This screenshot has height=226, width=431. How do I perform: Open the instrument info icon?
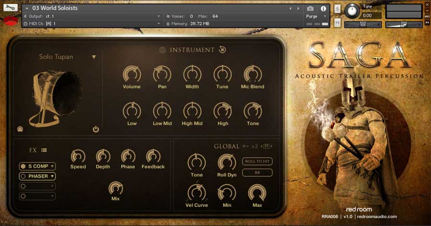[x=323, y=9]
